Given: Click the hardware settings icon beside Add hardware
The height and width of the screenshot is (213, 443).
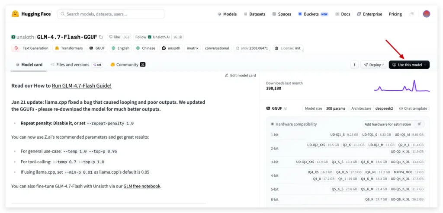Looking at the screenshot, I should click(x=419, y=124).
